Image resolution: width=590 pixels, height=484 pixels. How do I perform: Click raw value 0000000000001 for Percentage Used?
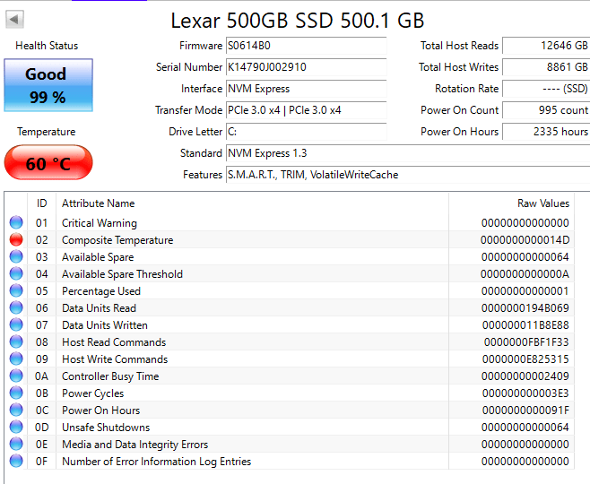tap(525, 291)
